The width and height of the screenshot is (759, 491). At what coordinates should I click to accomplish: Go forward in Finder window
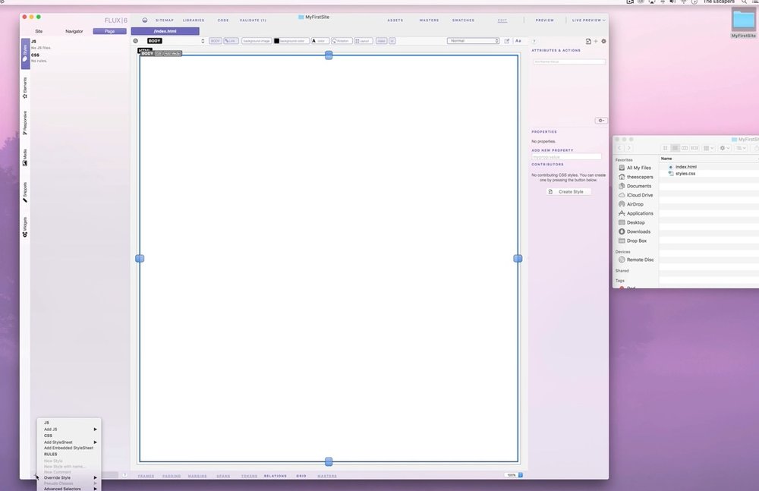pyautogui.click(x=628, y=148)
